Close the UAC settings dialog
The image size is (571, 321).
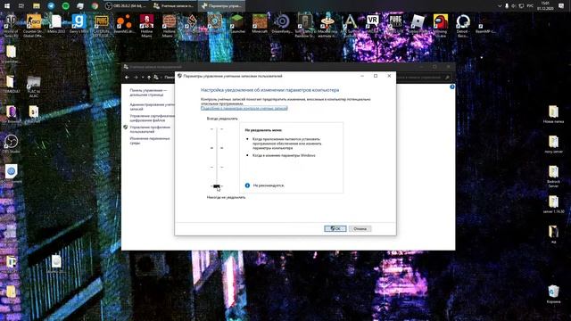click(389, 76)
